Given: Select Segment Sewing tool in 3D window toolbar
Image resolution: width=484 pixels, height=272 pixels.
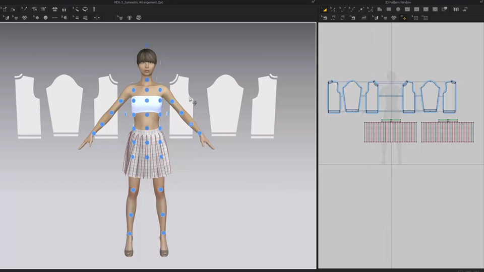Looking at the screenshot, I should 15,18.
